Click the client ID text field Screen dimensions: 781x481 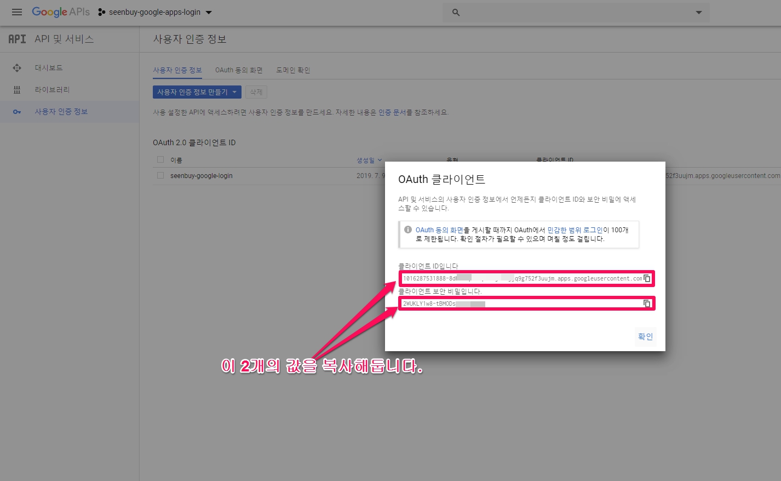(x=520, y=278)
